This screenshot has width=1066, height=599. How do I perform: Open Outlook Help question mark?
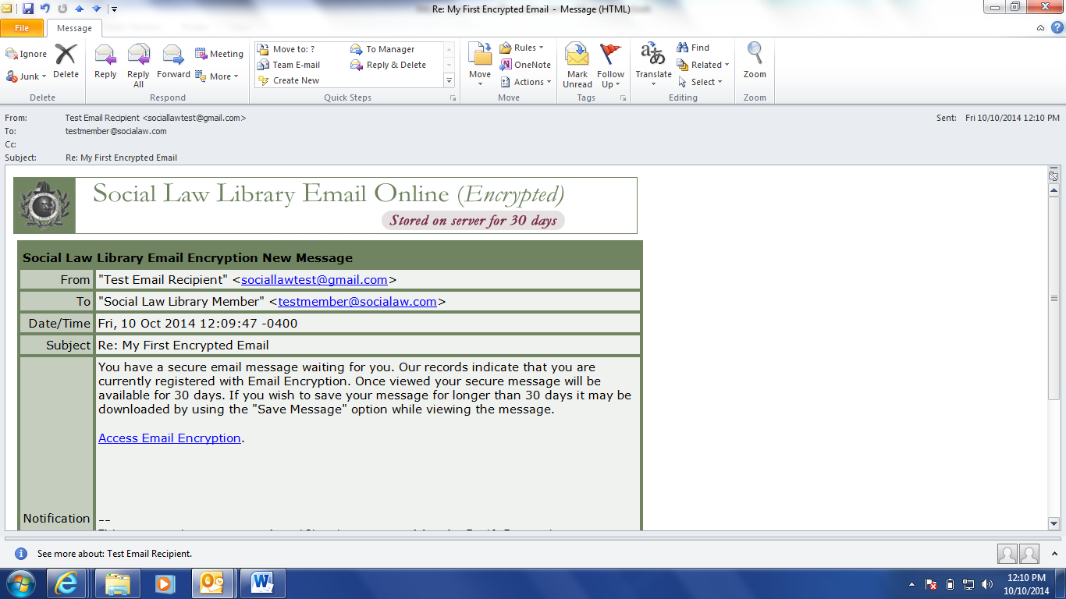click(x=1056, y=28)
